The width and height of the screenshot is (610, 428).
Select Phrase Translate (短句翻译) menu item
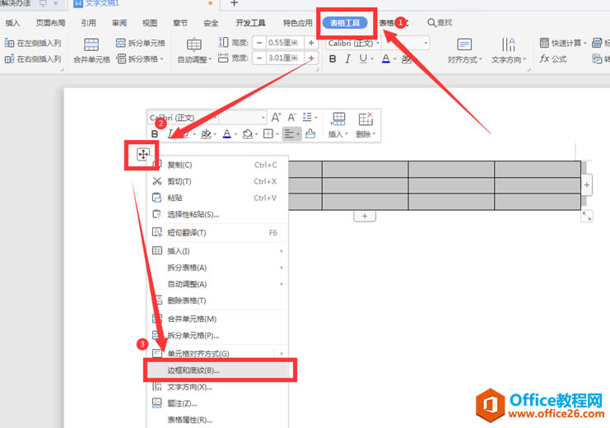217,233
